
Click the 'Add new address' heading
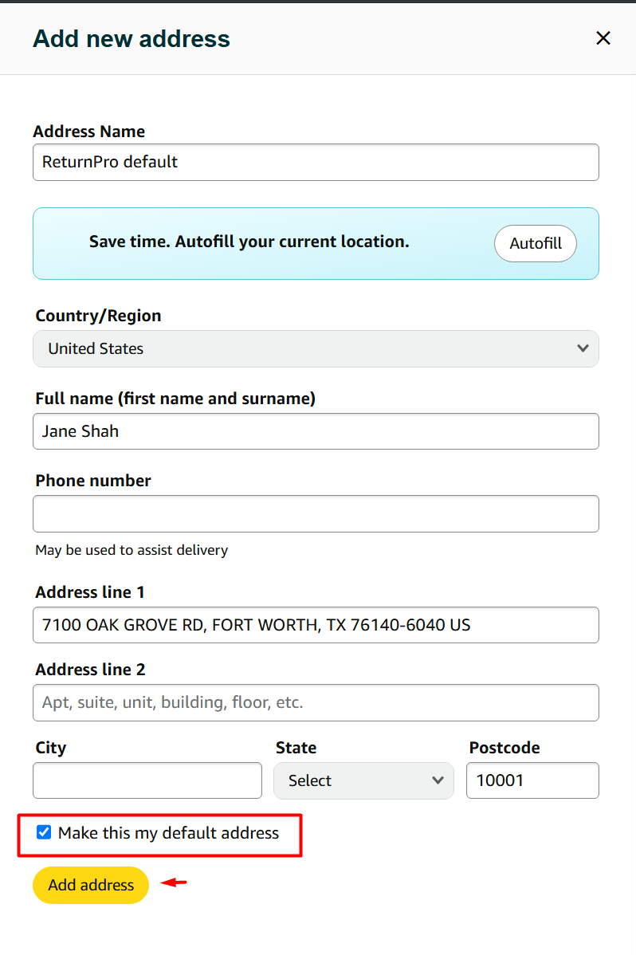point(132,38)
